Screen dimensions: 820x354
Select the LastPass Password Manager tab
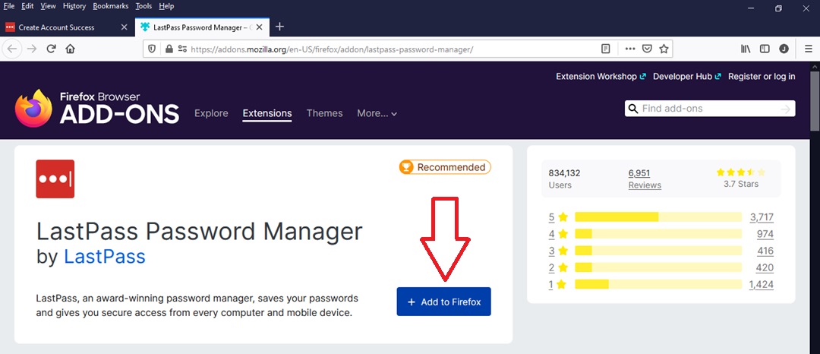203,27
